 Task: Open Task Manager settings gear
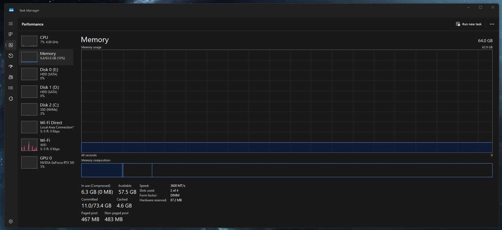click(x=11, y=221)
